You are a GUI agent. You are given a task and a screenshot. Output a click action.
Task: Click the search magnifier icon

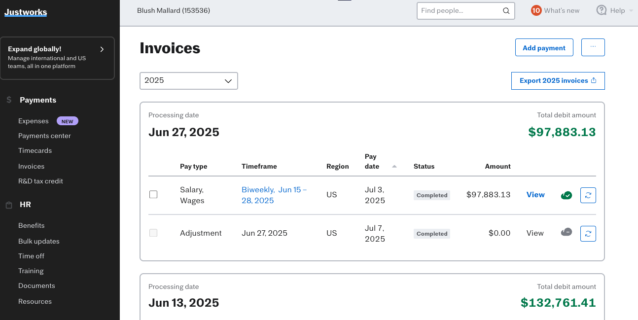(506, 11)
